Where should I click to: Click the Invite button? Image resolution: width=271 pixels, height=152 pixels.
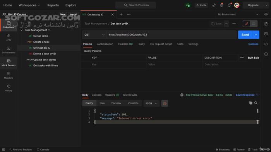click(x=201, y=5)
